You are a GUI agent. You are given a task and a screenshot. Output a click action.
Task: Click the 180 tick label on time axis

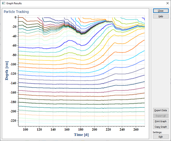click(x=81, y=129)
